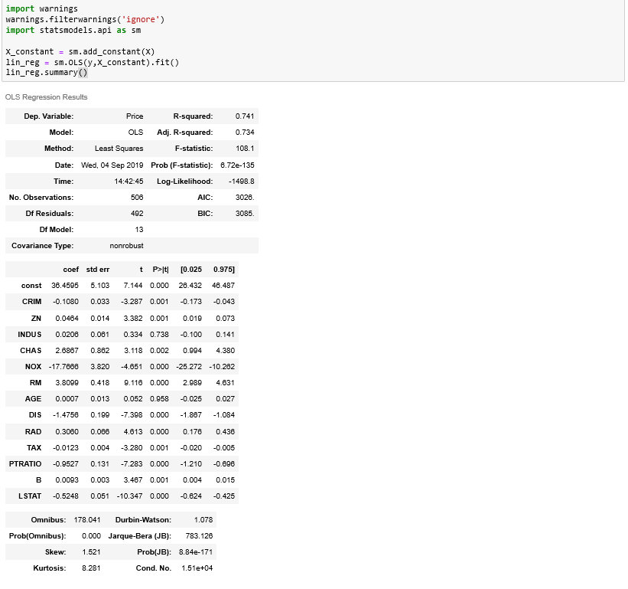This screenshot has width=628, height=589.
Task: Click the 'NOX' row label
Action: tap(33, 366)
